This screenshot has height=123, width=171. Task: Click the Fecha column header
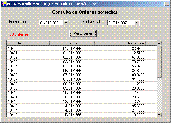click(x=72, y=43)
